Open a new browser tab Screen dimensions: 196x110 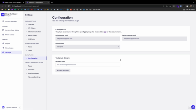(52, 2)
